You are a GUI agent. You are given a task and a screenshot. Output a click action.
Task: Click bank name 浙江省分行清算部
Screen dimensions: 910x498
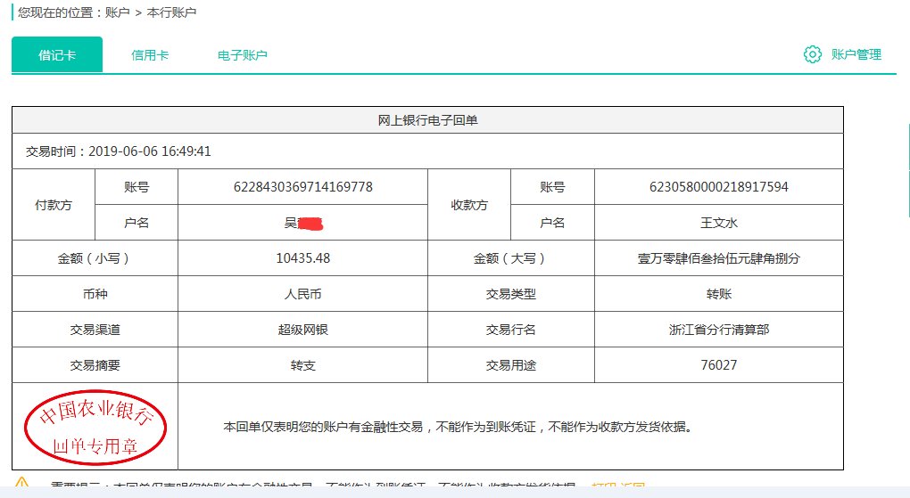tap(718, 330)
